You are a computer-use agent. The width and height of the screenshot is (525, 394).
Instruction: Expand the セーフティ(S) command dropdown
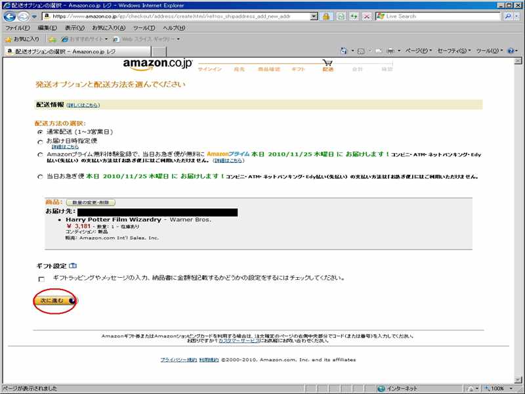coord(454,51)
